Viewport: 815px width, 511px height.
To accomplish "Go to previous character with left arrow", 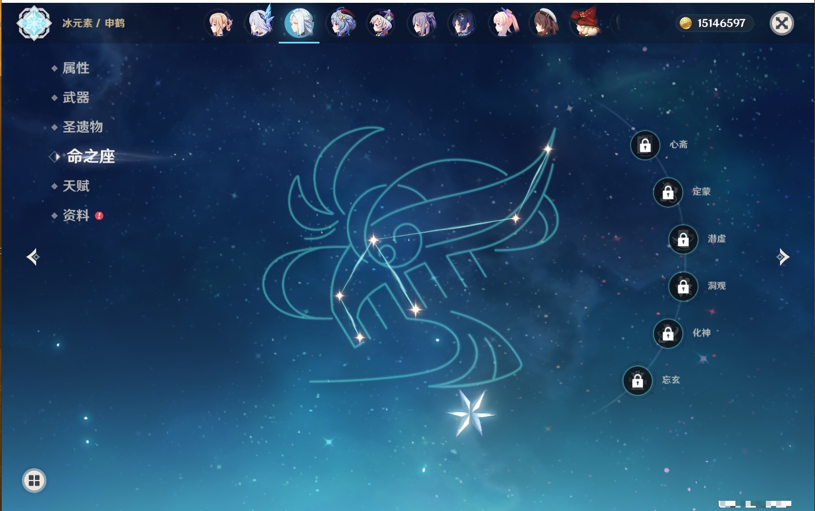I will pos(33,257).
